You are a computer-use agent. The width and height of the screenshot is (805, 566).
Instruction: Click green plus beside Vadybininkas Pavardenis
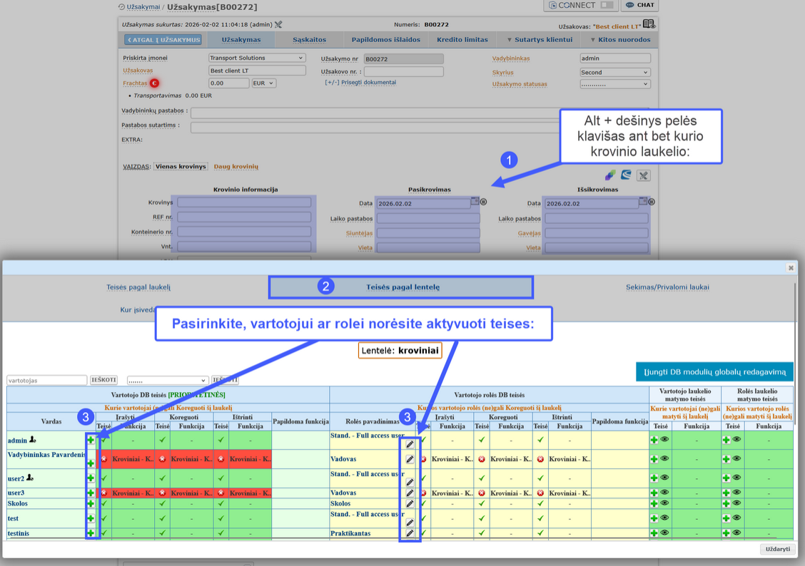[x=91, y=463]
